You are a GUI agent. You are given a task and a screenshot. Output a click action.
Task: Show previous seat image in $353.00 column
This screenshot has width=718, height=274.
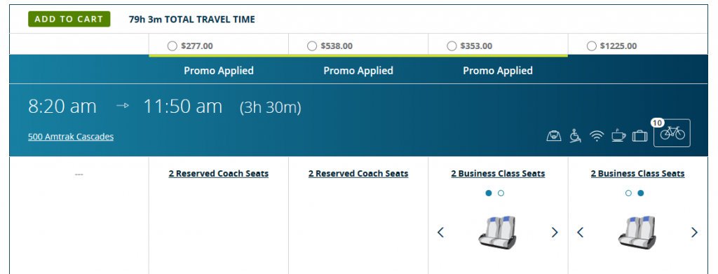440,233
